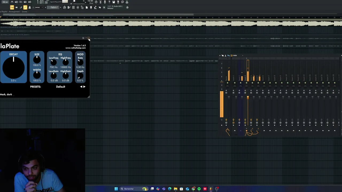Click the Arrangement breadcrumb in Playlist title
Viewport: 342px width, 192px height.
pyautogui.click(x=14, y=12)
